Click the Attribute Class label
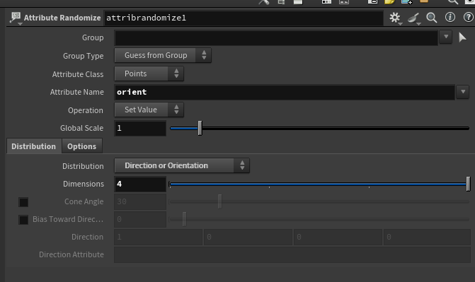This screenshot has width=475, height=282. point(78,74)
